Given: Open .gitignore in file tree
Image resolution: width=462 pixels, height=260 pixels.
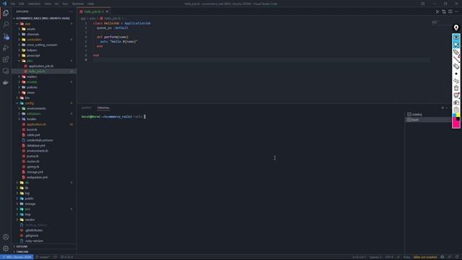Looking at the screenshot, I should pyautogui.click(x=32, y=235).
